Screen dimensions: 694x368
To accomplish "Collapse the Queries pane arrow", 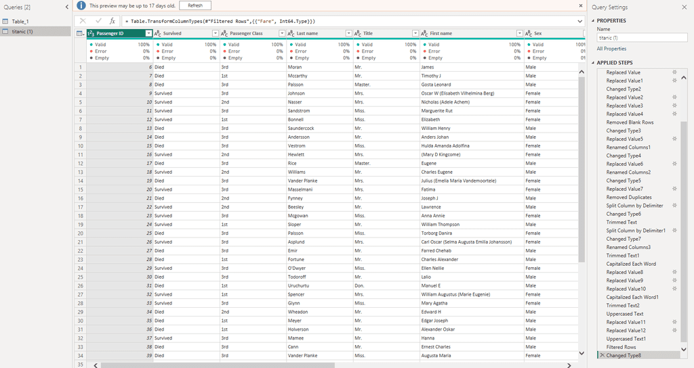I will [x=67, y=7].
